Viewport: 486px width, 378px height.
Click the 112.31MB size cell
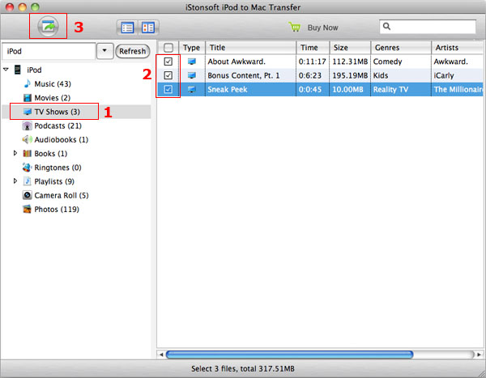350,62
